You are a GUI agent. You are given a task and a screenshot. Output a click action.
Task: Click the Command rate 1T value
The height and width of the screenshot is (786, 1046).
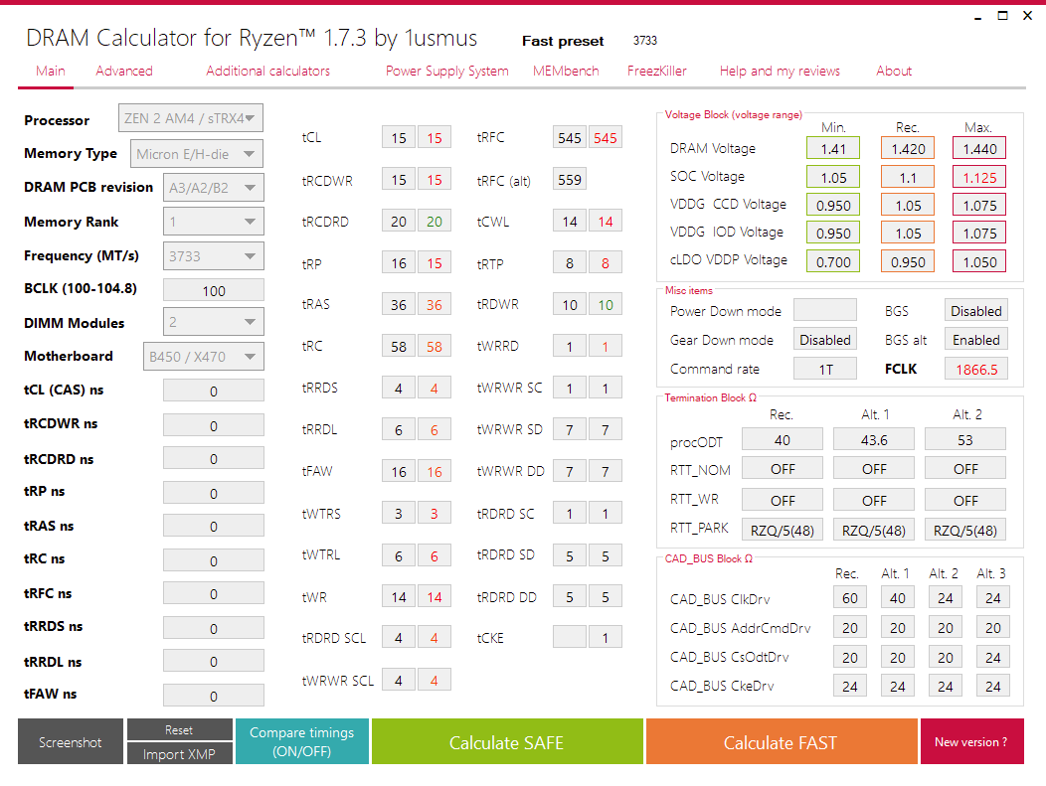point(825,369)
